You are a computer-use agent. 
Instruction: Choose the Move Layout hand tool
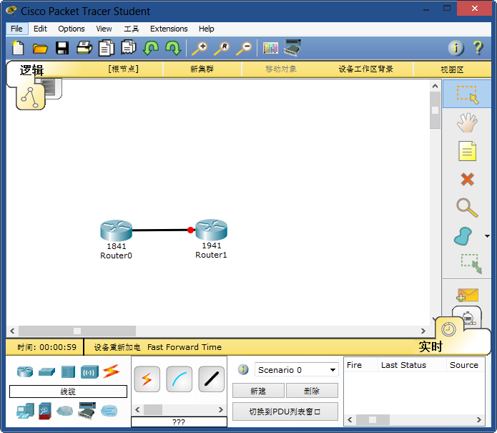(x=467, y=123)
